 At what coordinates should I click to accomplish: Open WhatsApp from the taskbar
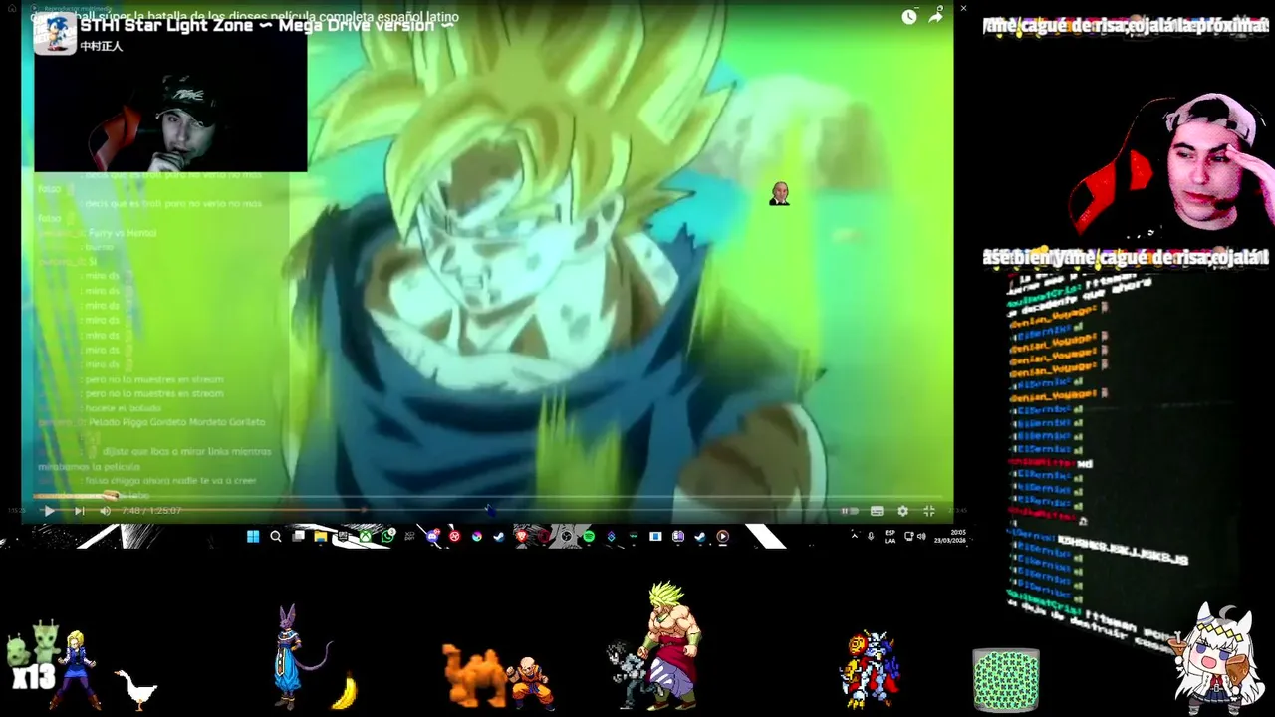(387, 537)
